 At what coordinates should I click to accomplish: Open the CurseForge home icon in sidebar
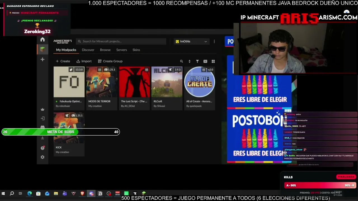point(43,40)
